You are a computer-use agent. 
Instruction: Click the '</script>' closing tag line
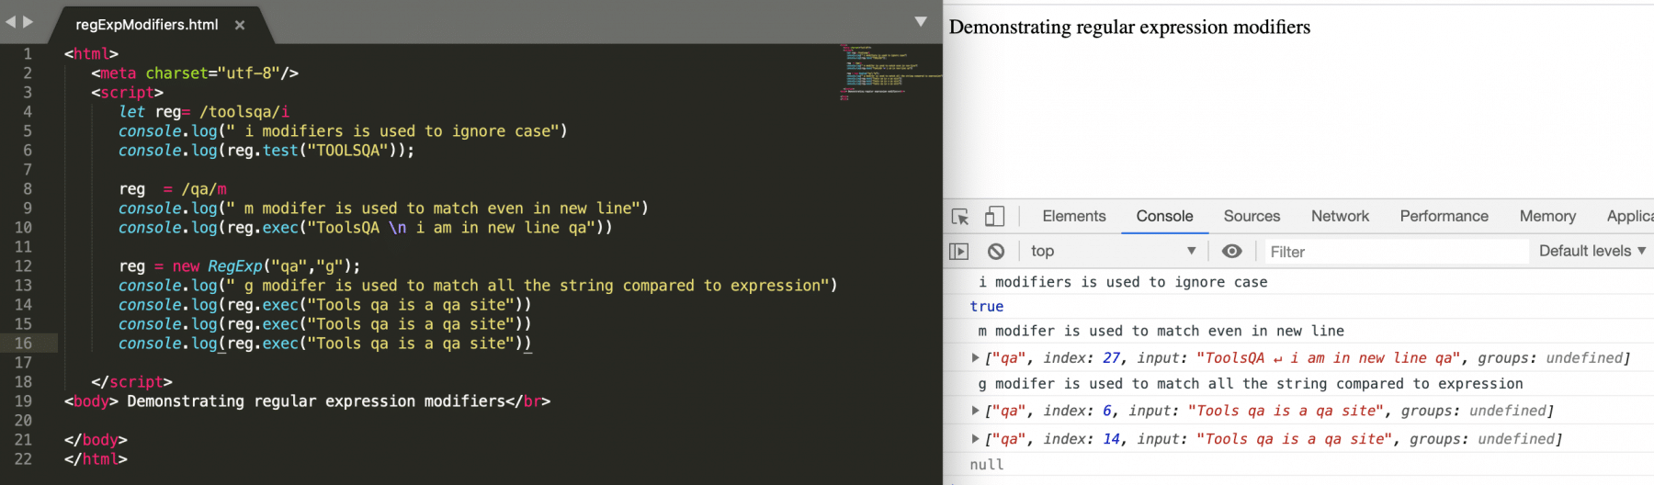(x=131, y=382)
